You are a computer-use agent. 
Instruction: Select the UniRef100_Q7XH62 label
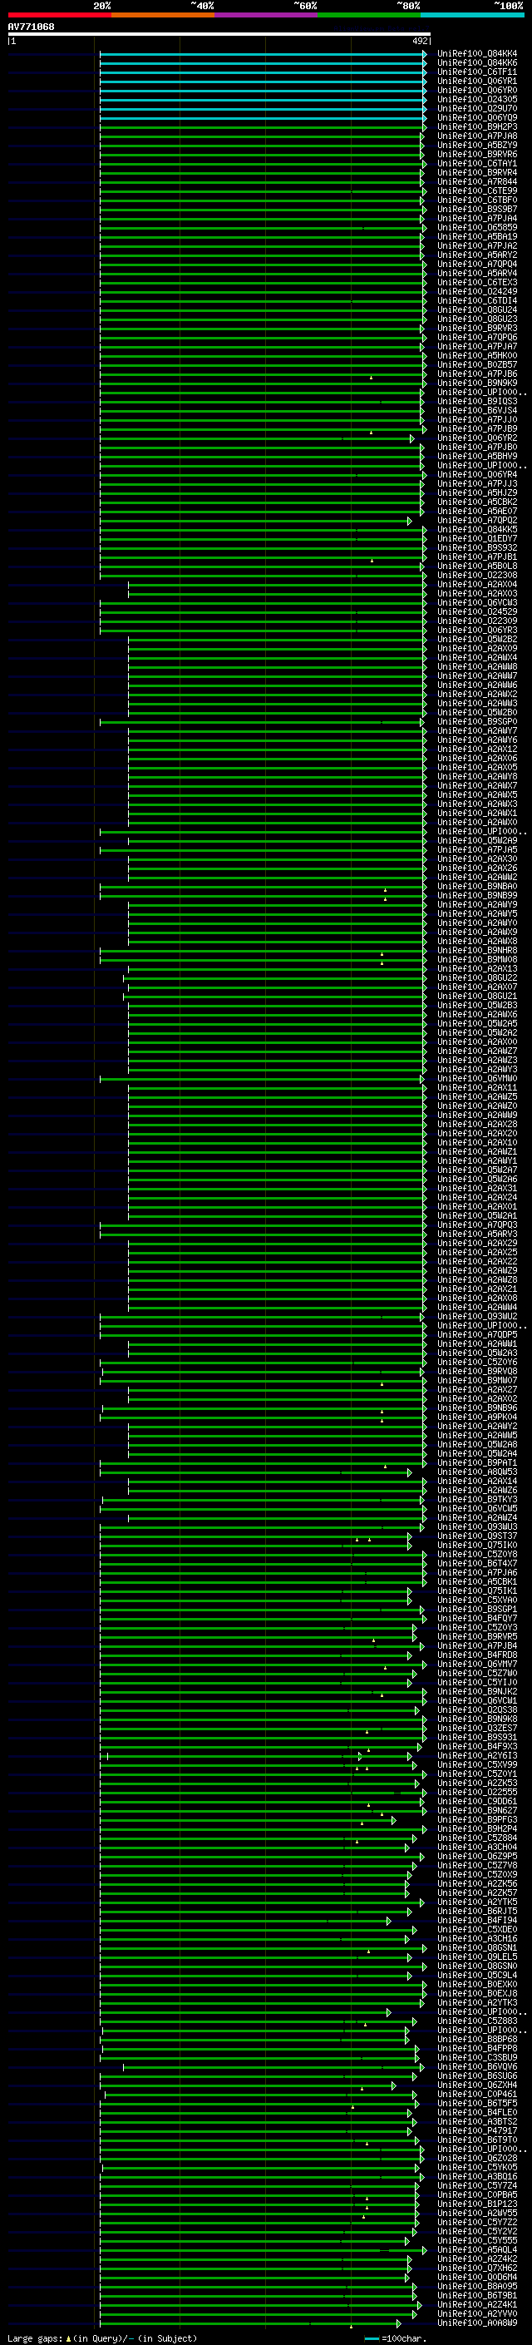pos(477,2268)
